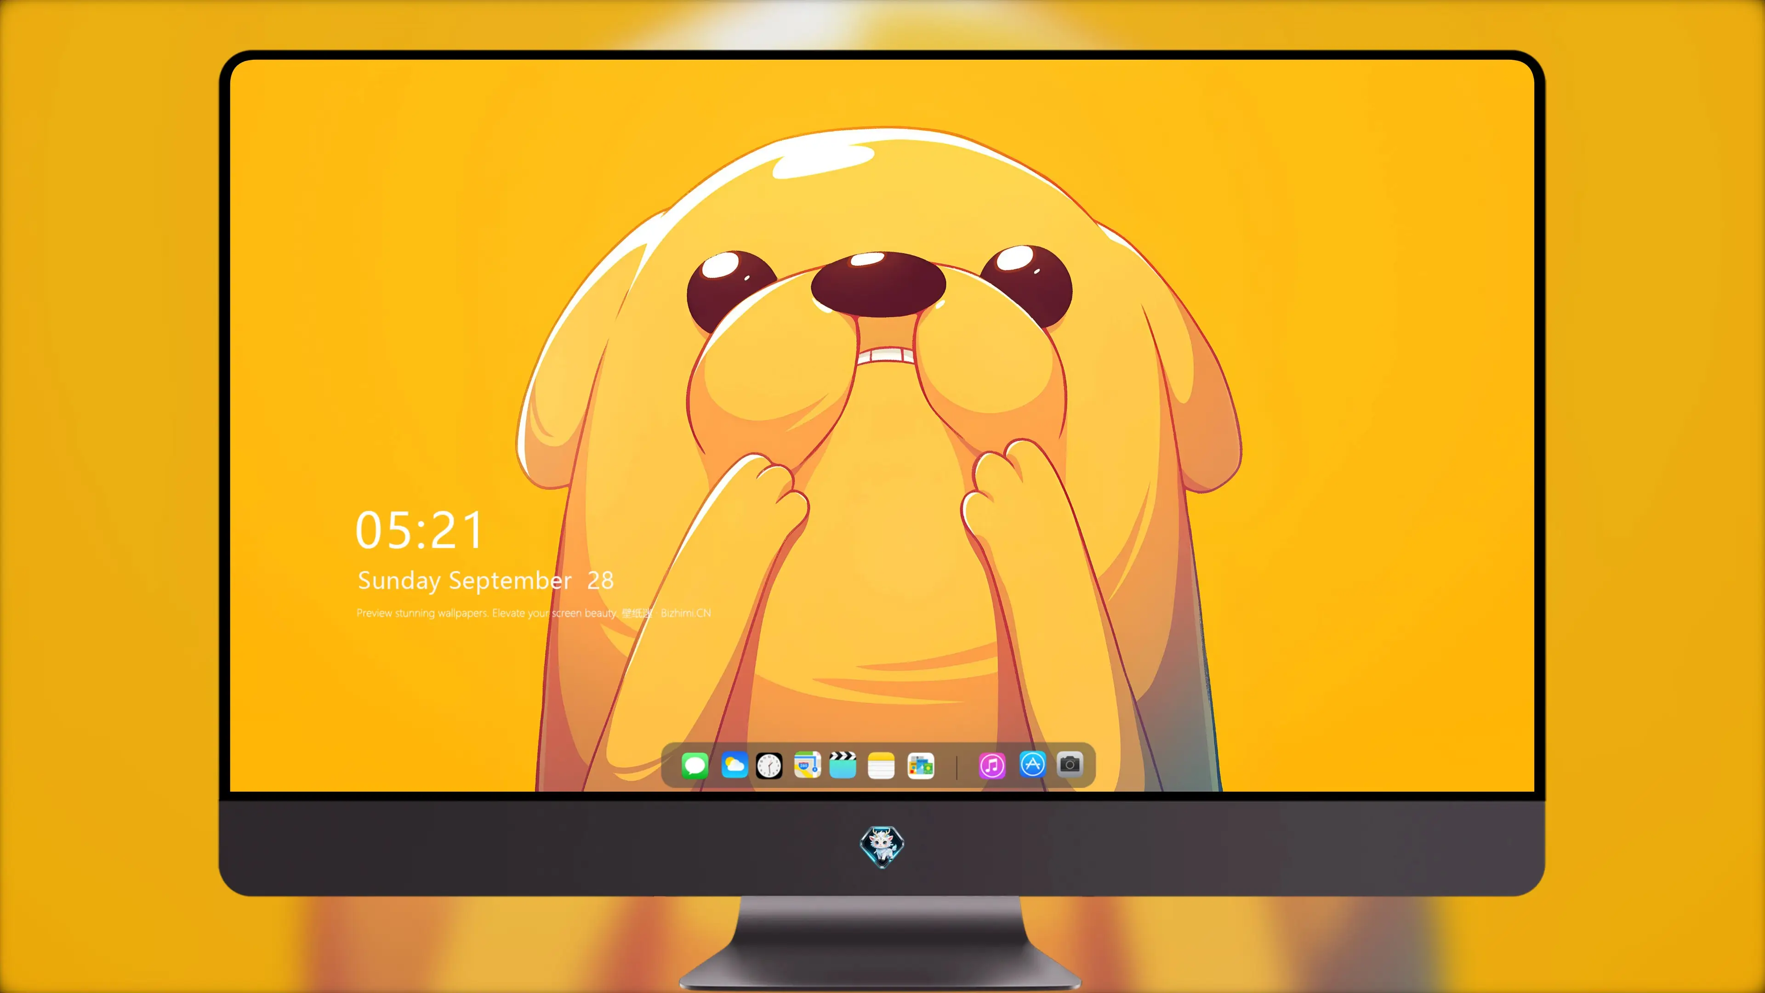This screenshot has height=993, width=1765.
Task: Launch the blue App Store icon
Action: point(1032,764)
